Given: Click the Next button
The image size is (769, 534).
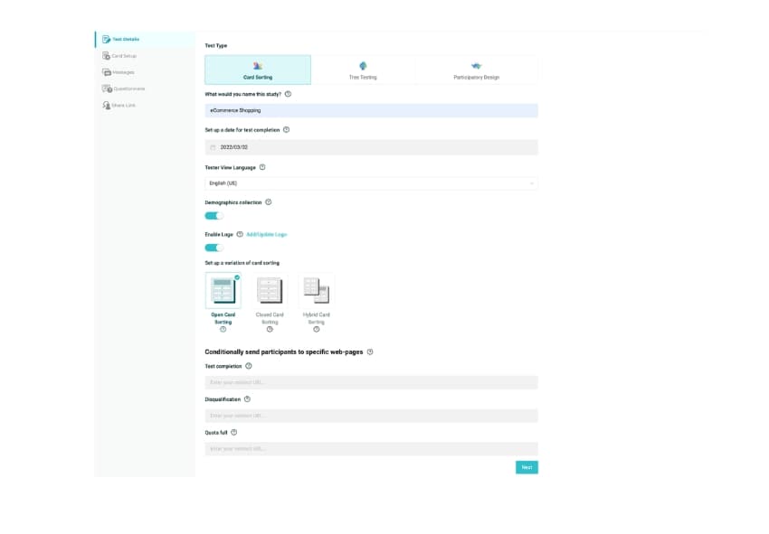Looking at the screenshot, I should [527, 467].
